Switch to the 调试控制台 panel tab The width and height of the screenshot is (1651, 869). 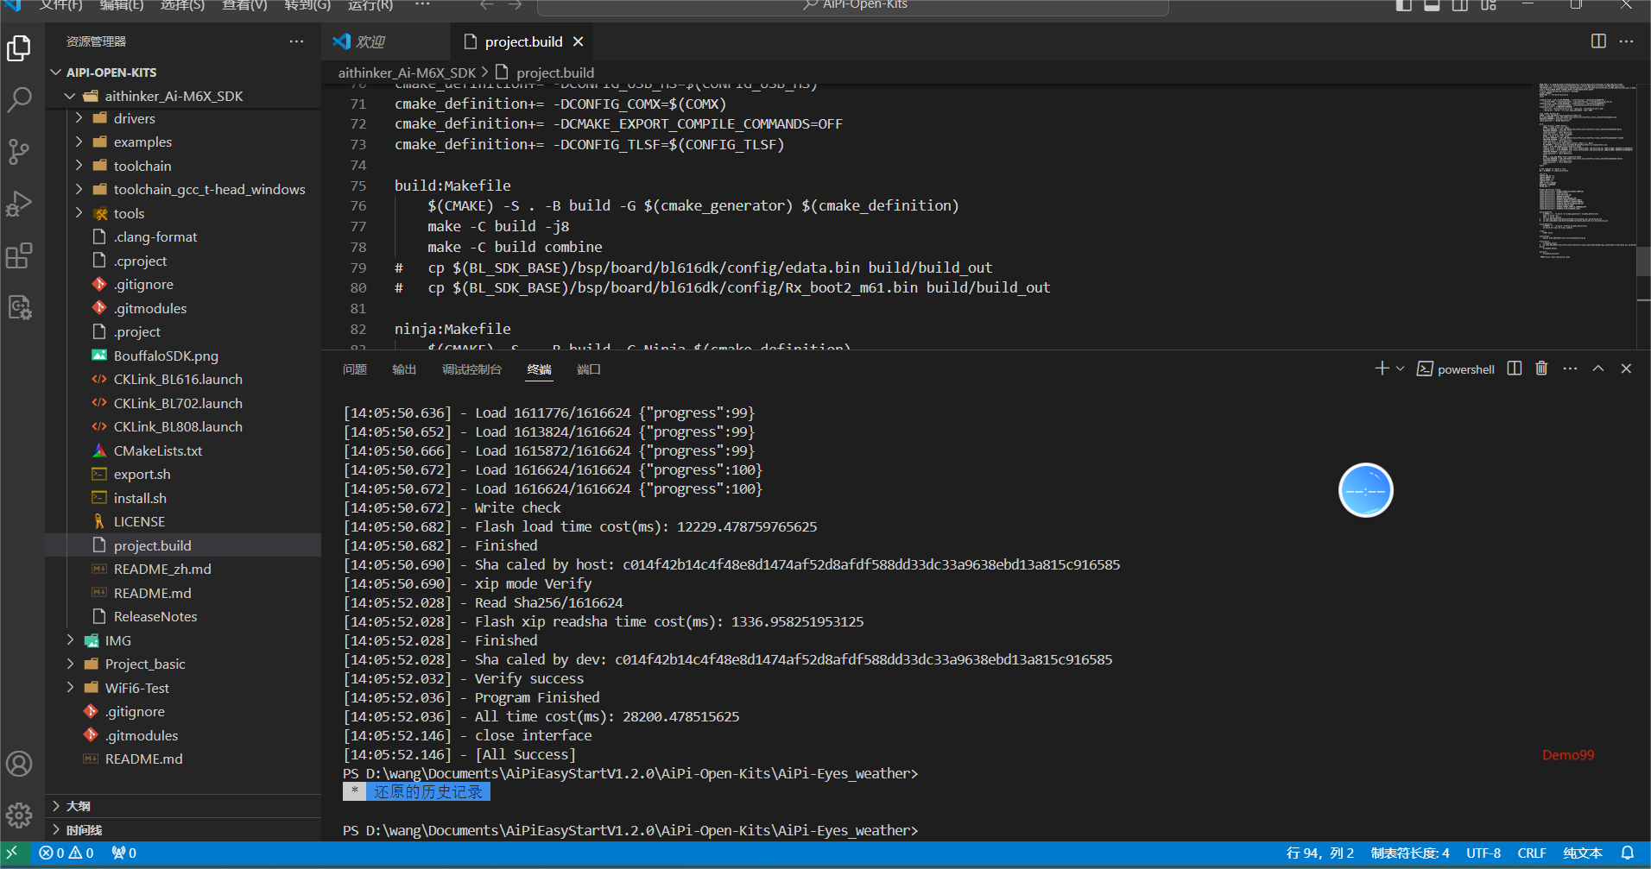(x=471, y=369)
